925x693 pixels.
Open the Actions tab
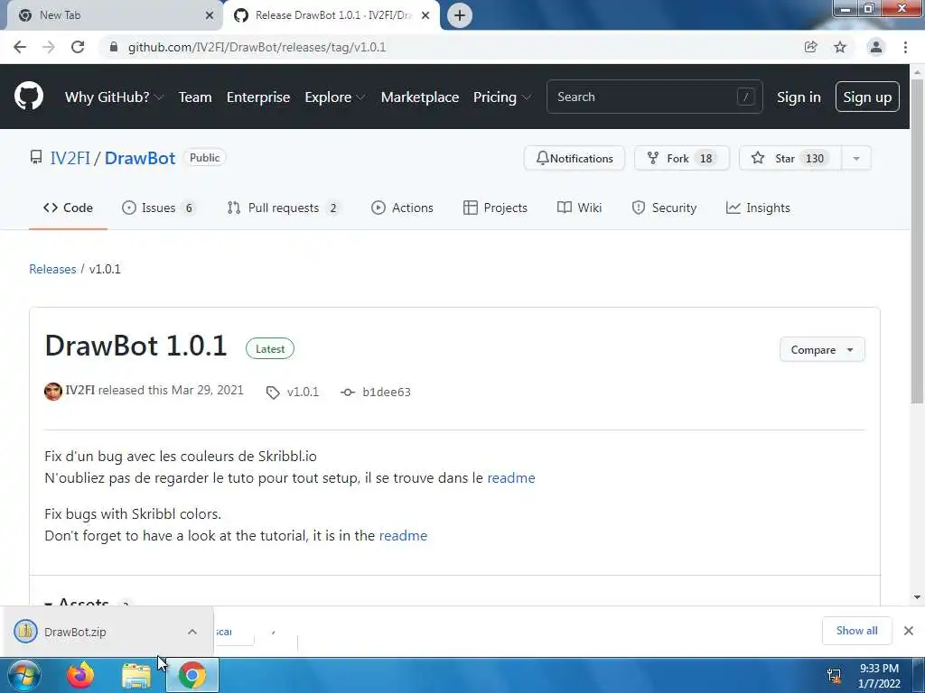(402, 208)
